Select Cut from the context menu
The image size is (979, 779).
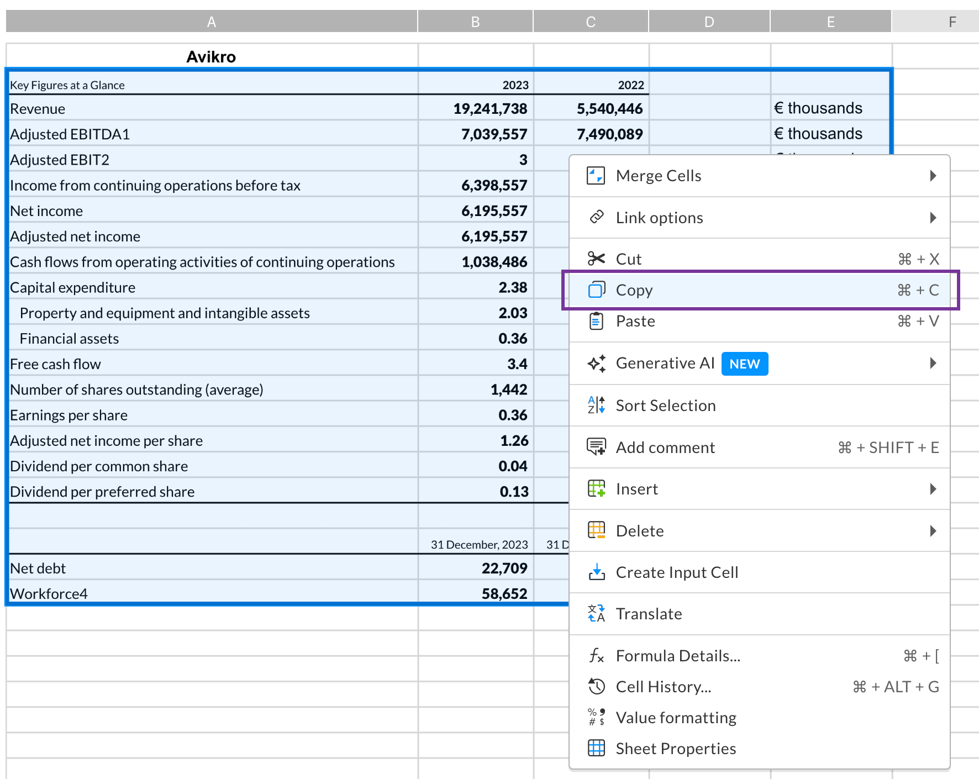coord(760,259)
